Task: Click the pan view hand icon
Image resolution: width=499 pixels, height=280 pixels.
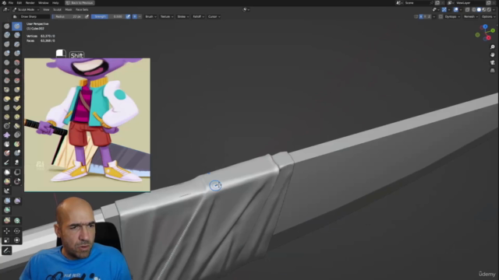Action: pyautogui.click(x=492, y=54)
